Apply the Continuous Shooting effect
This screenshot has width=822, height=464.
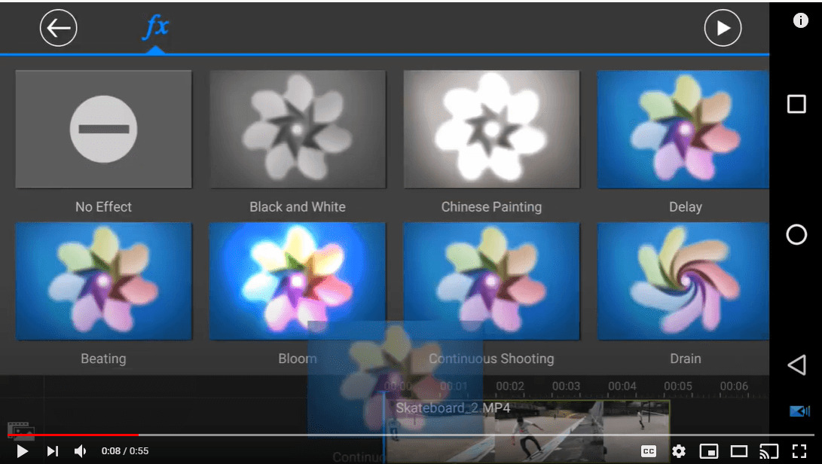(x=491, y=281)
